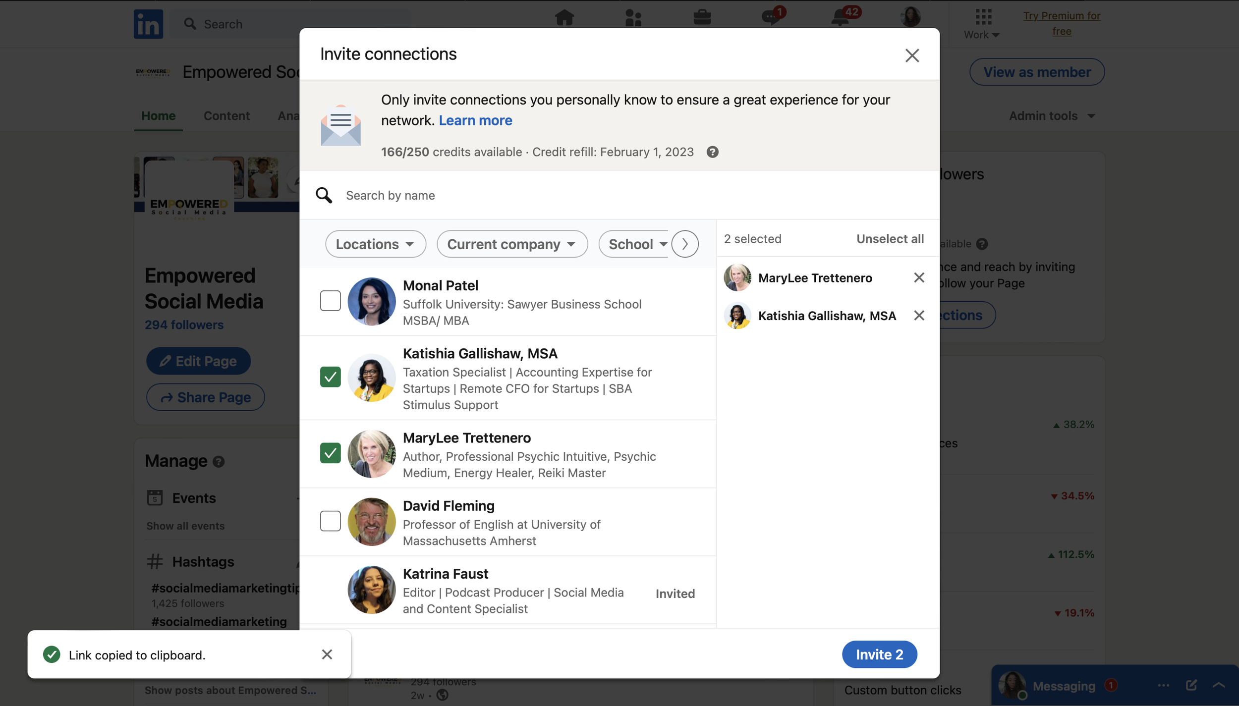Open the Notifications bell icon
This screenshot has width=1239, height=706.
tap(841, 17)
